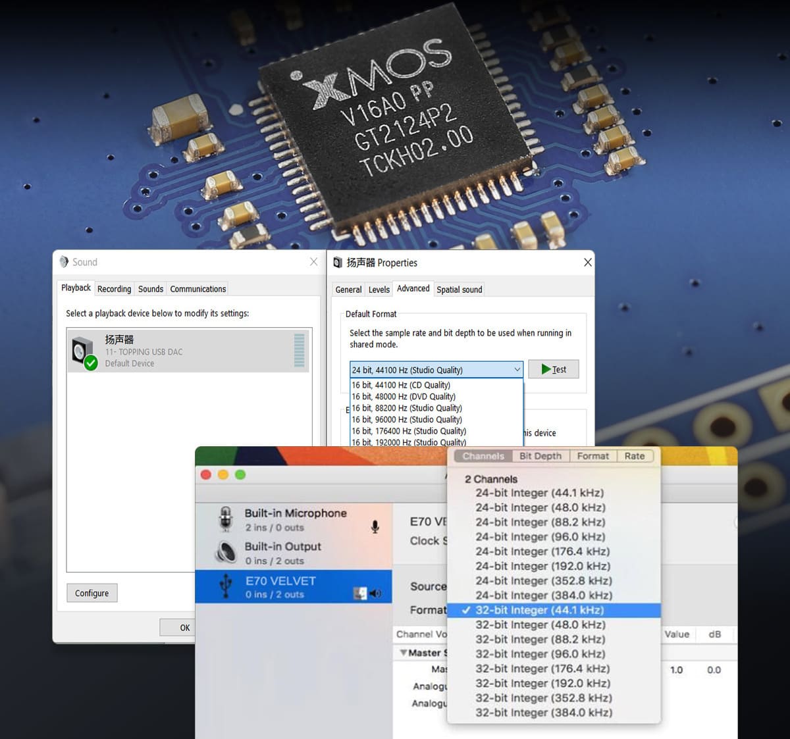The width and height of the screenshot is (790, 739).
Task: Select the Built-in Microphone device row
Action: point(294,520)
